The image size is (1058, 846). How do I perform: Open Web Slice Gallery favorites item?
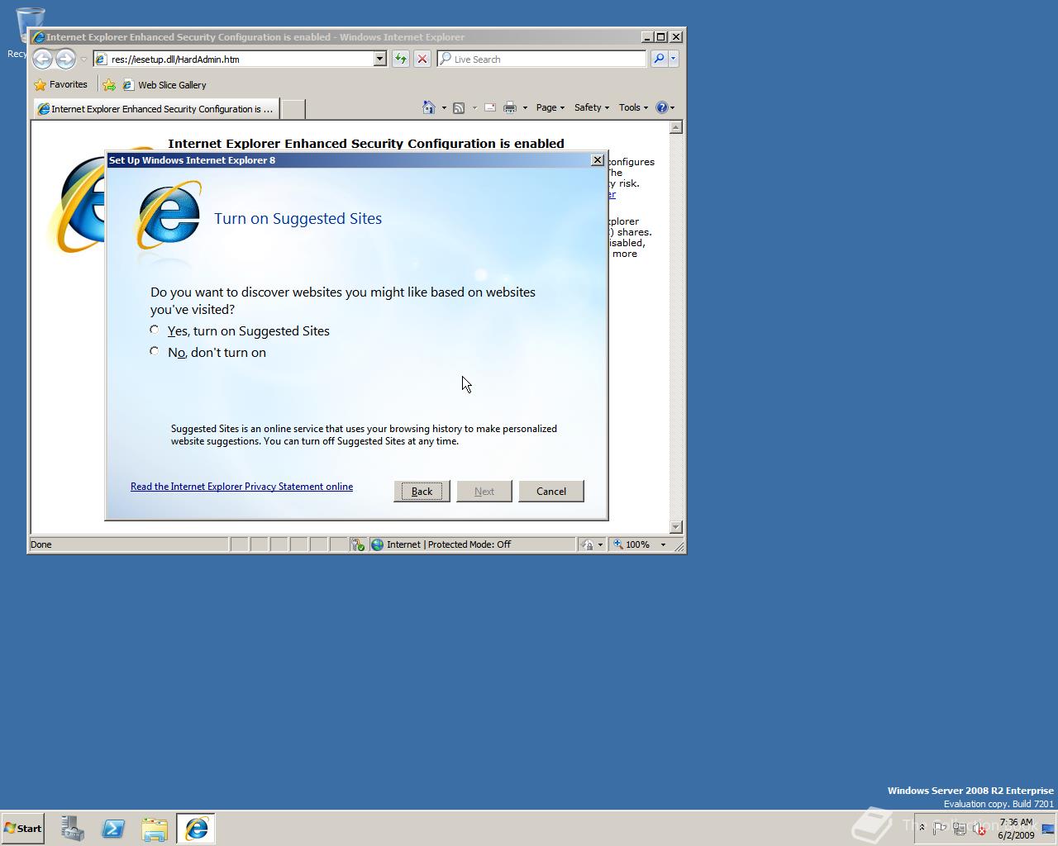164,84
